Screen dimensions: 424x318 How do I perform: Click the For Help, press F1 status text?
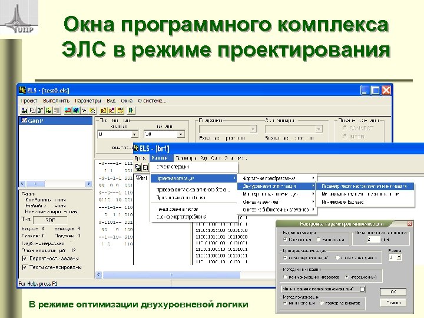coord(38,284)
